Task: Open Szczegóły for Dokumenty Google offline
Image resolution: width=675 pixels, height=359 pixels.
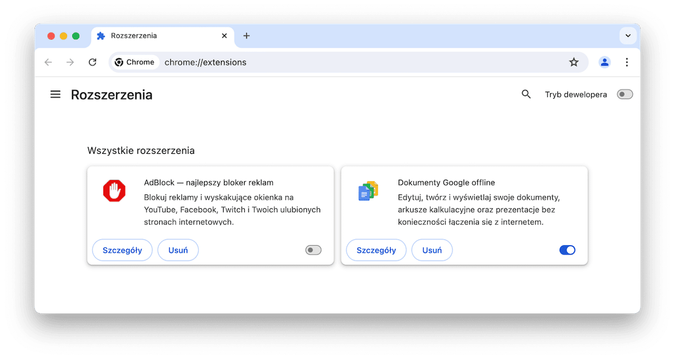Action: point(376,250)
